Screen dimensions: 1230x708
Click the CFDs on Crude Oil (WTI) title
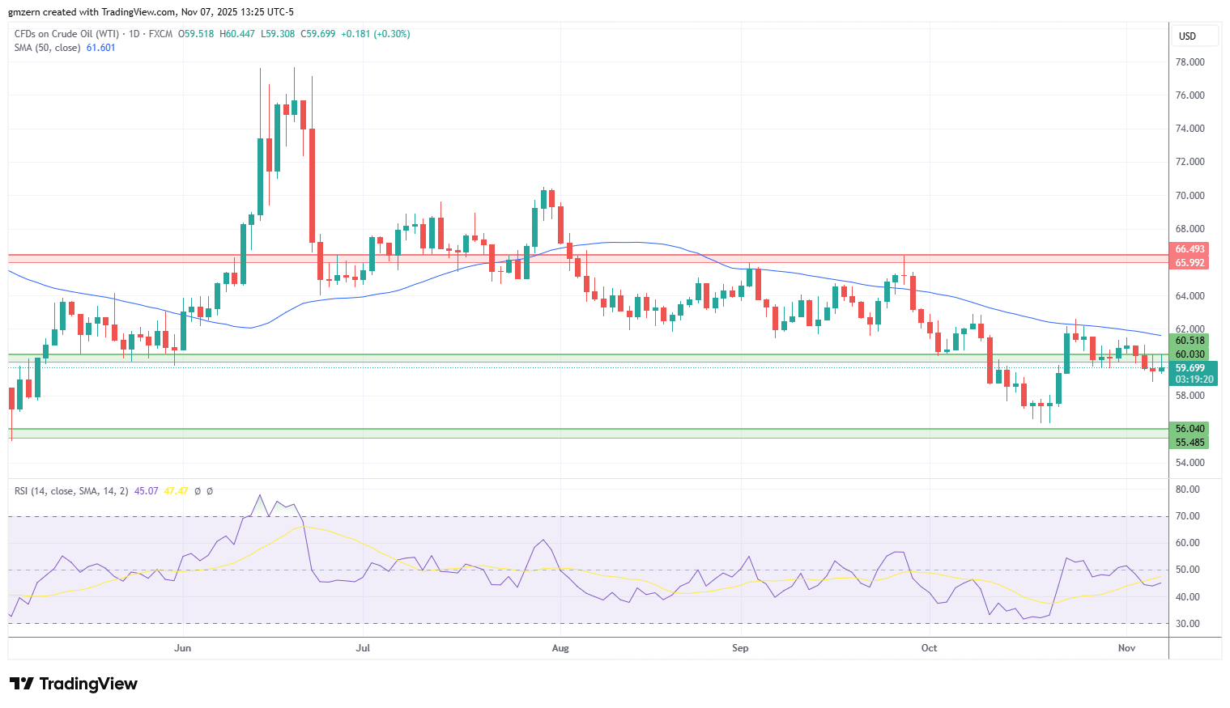[x=66, y=34]
